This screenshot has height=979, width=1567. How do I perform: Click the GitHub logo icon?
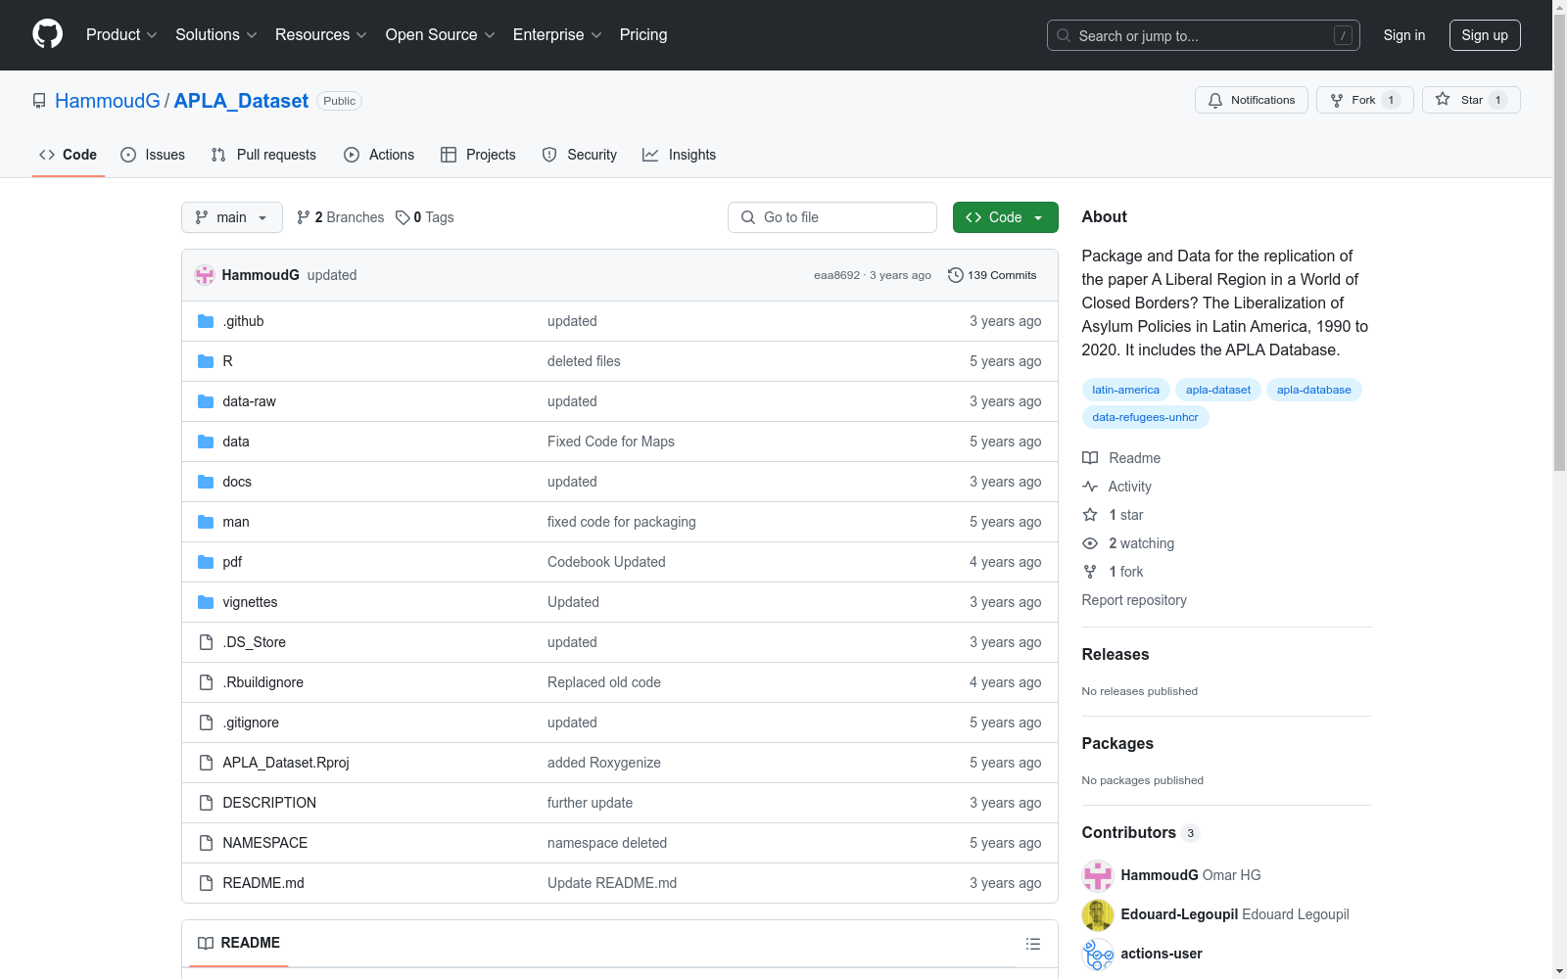[x=47, y=34]
